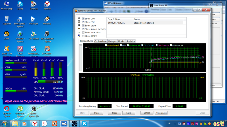
Task: Toggle the CPU Core #3 graph checkbox
Action: [x=157, y=45]
